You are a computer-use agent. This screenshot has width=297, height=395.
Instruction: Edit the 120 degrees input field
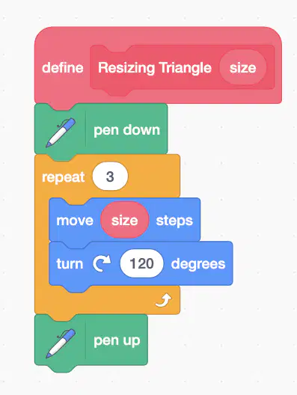pos(141,263)
